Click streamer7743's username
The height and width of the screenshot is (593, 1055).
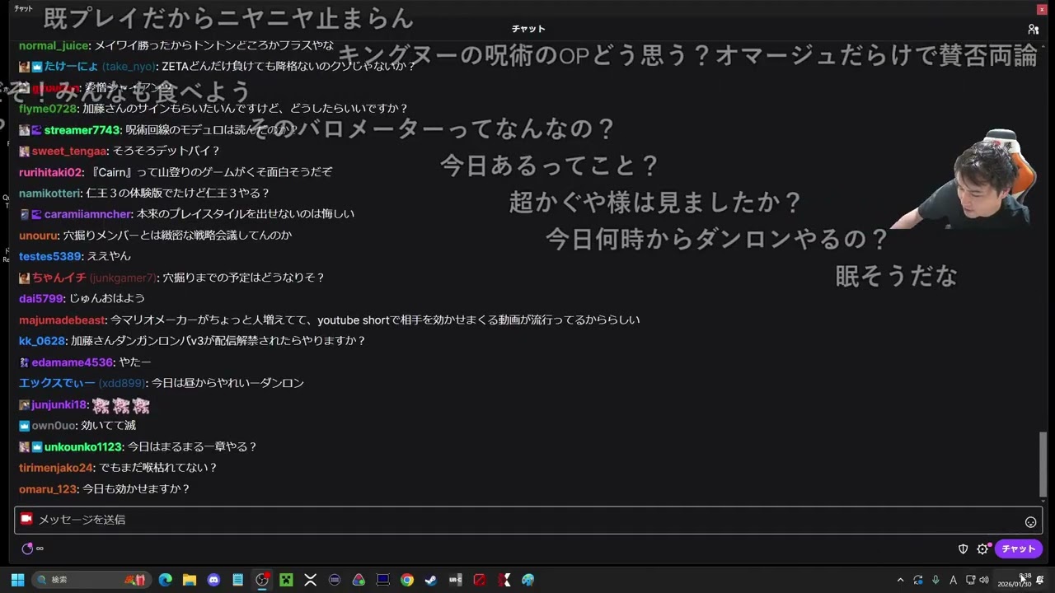pos(82,130)
